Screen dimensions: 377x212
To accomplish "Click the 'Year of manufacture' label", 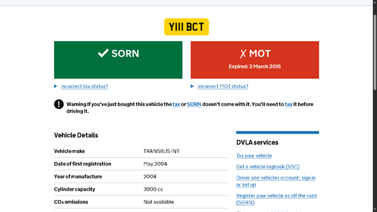I will coord(78,177).
